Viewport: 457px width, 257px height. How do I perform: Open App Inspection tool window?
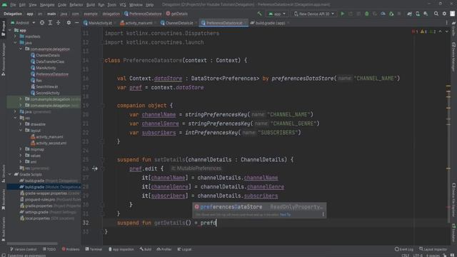tap(121, 249)
